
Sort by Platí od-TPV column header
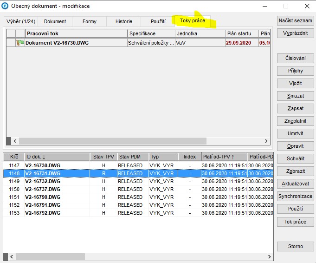[x=224, y=157]
